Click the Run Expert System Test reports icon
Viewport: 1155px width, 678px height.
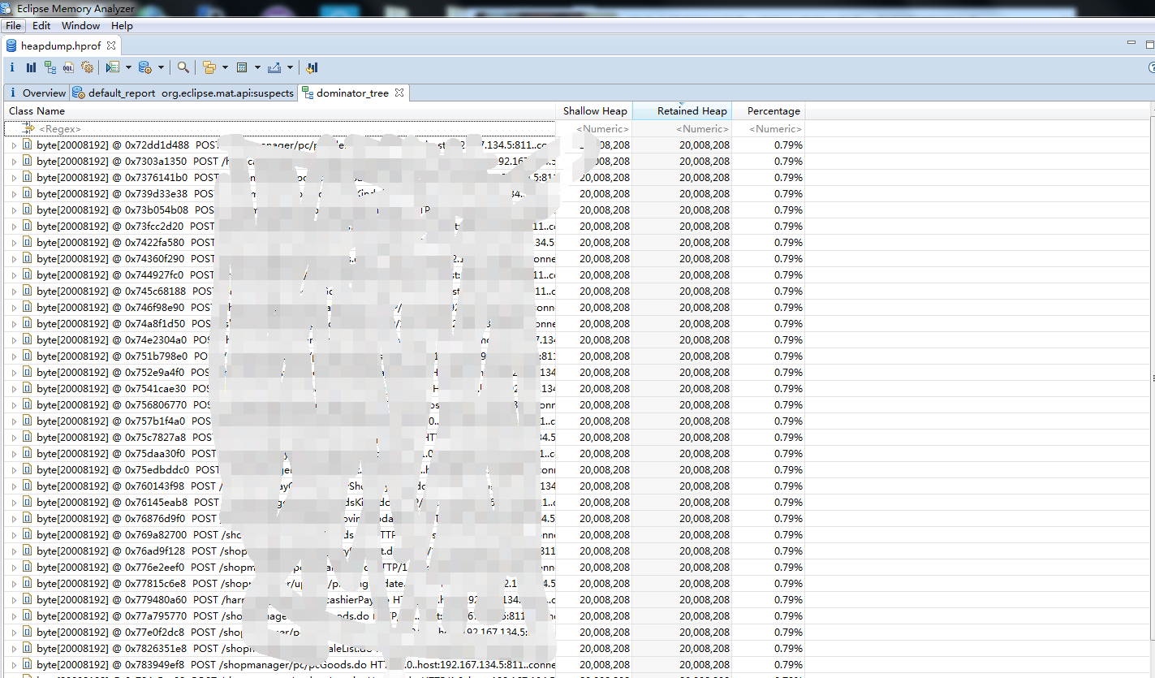(x=114, y=67)
